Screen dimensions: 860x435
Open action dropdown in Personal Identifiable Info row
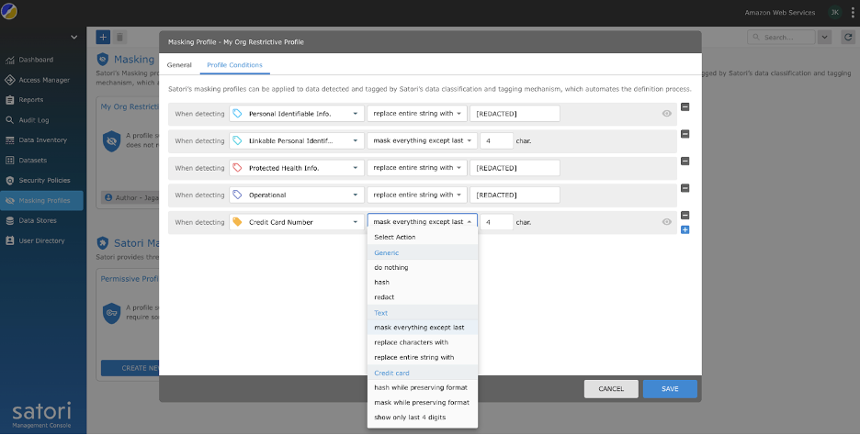coord(417,114)
